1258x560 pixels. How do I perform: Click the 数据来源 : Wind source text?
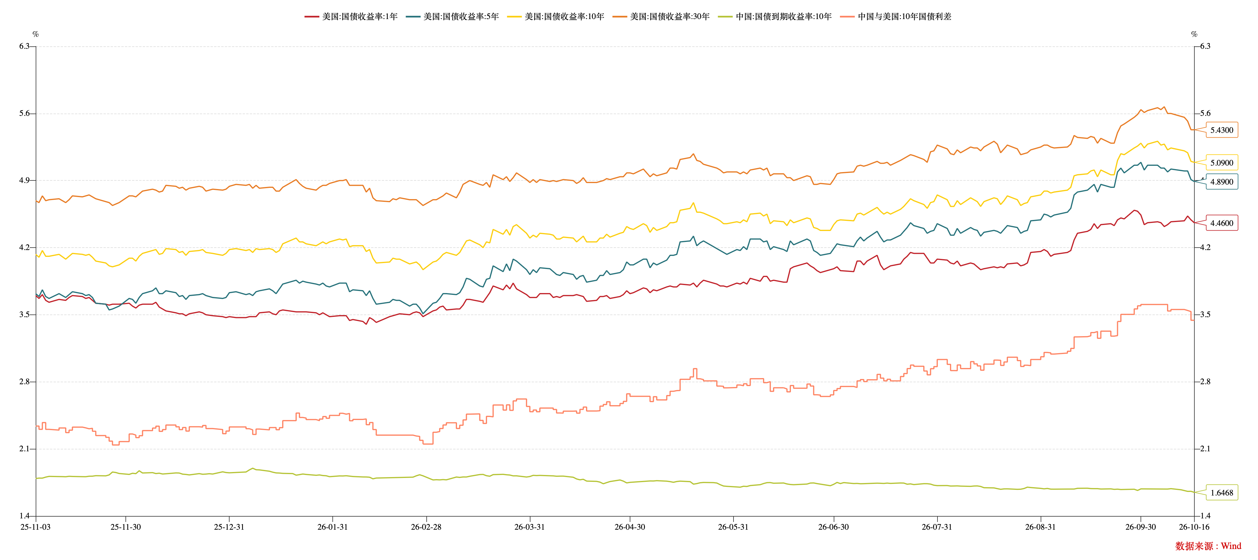pyautogui.click(x=1208, y=546)
